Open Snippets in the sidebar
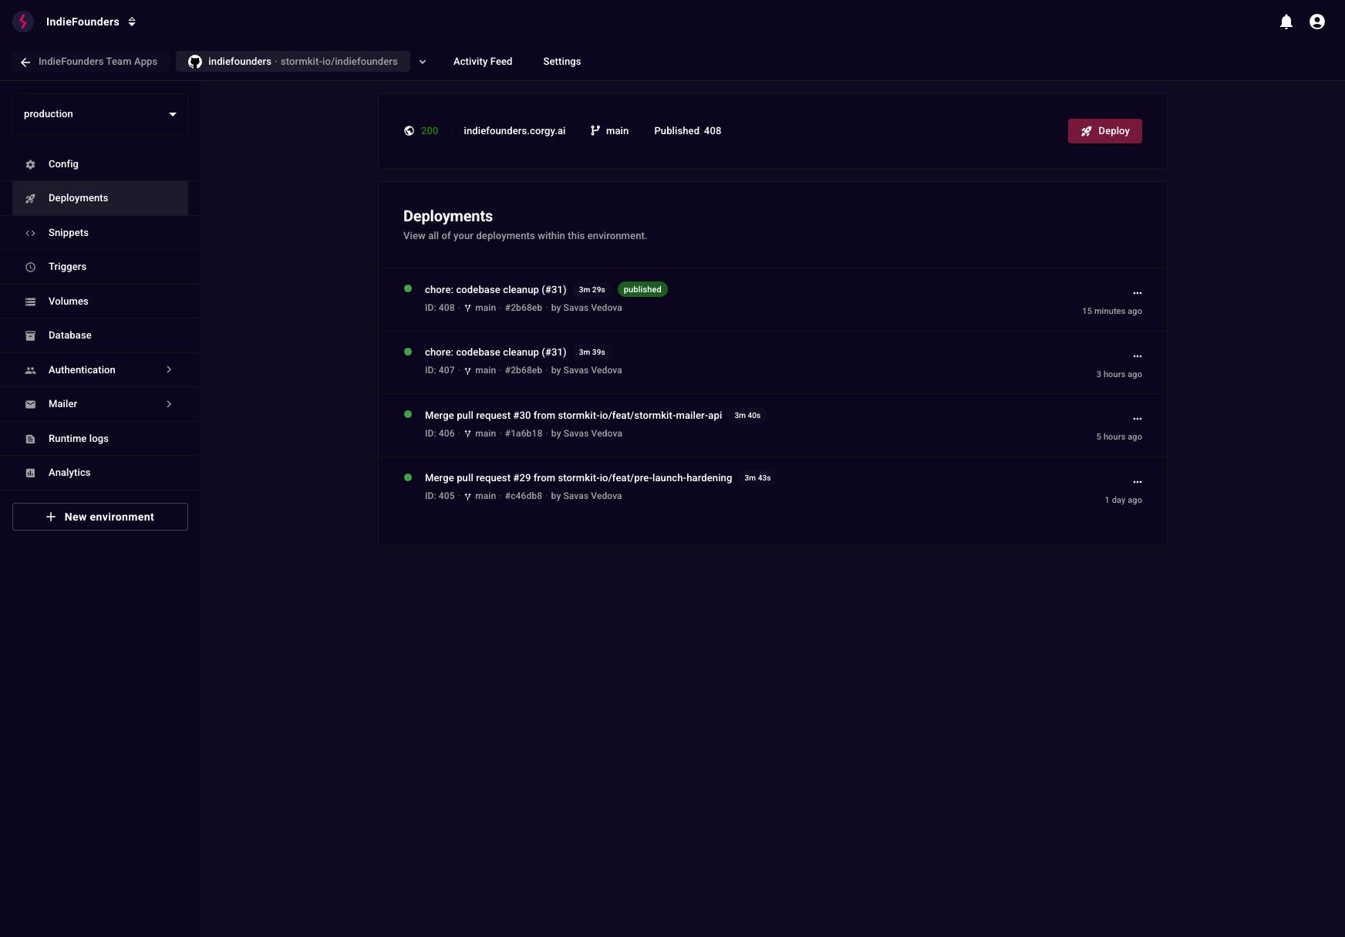Viewport: 1345px width, 937px height. 100,233
